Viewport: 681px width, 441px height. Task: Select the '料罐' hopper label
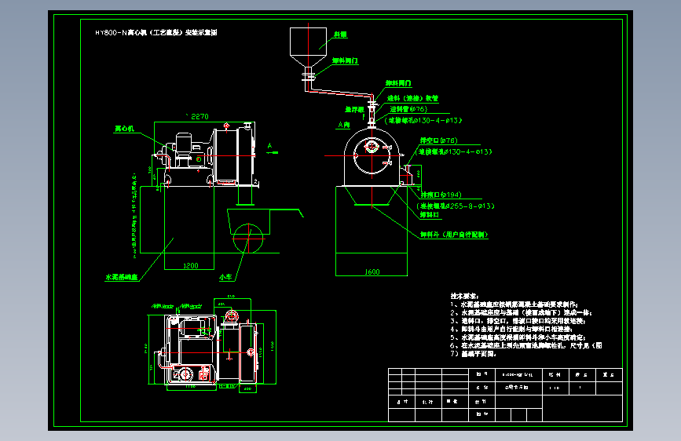[340, 35]
